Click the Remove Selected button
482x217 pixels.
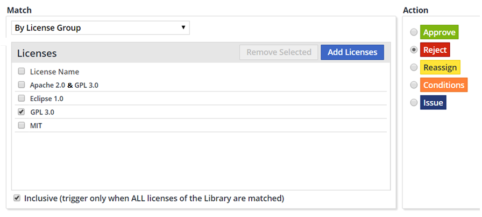pos(279,52)
